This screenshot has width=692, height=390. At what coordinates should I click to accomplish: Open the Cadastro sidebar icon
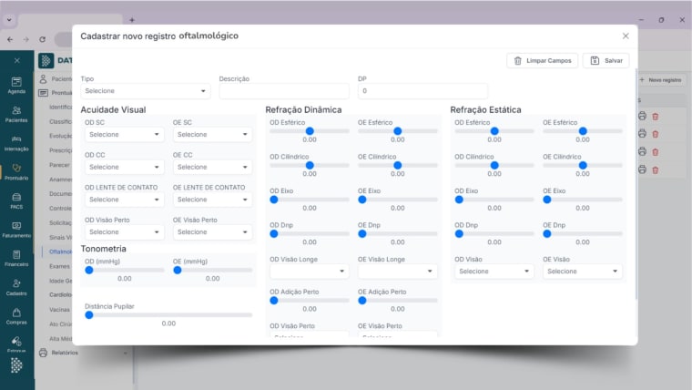coord(16,288)
